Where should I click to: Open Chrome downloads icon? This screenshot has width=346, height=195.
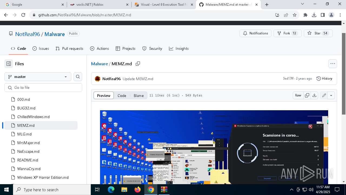(314, 15)
